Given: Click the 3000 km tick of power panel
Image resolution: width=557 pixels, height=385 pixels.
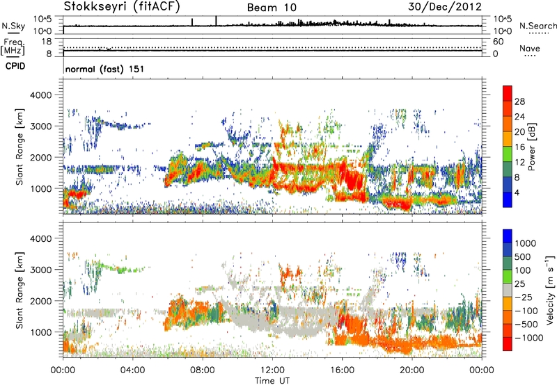Looking at the screenshot, I should coord(40,126).
